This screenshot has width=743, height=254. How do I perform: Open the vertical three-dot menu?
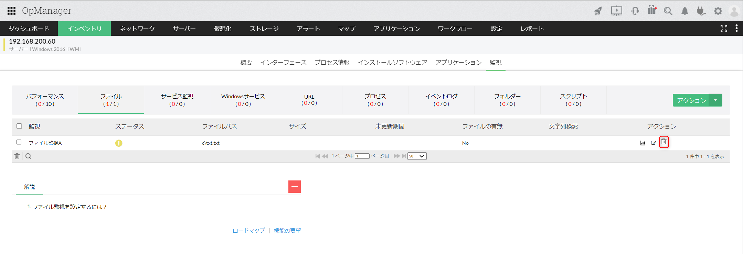(736, 28)
